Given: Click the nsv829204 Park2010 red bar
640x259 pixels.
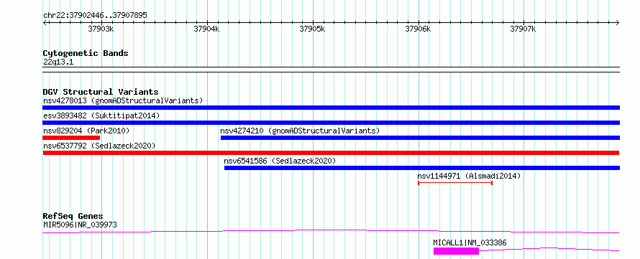Looking at the screenshot, I should (x=71, y=138).
